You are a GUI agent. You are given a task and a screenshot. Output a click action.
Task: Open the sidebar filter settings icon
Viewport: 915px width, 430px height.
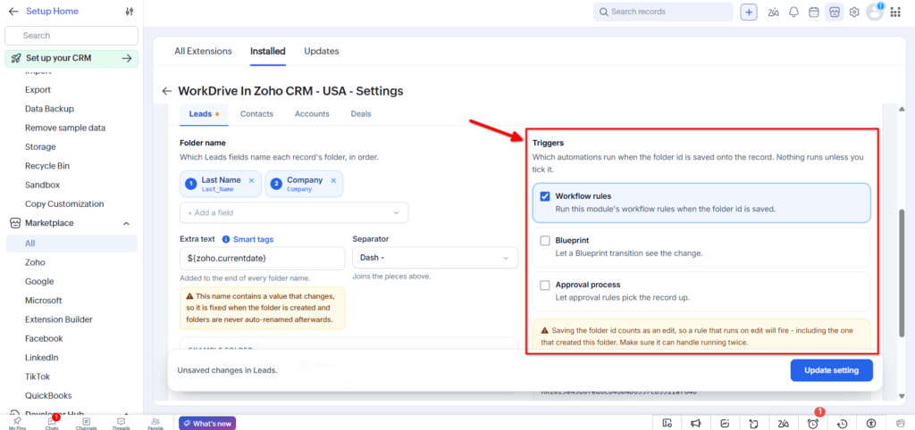tap(130, 12)
